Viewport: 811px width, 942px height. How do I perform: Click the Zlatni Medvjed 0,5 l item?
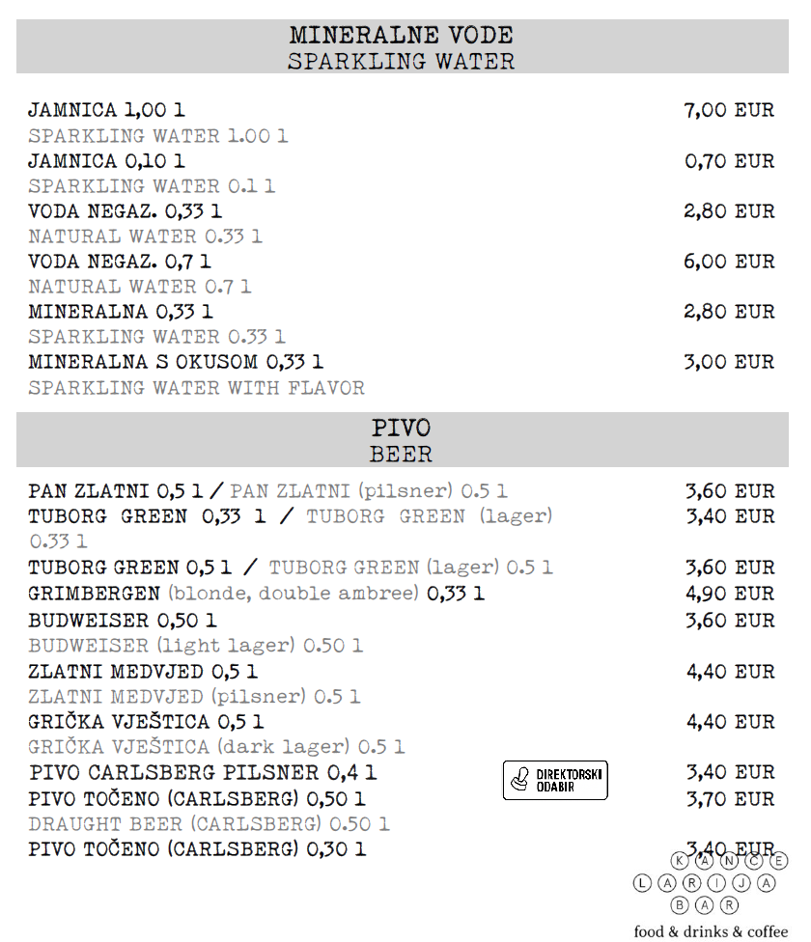point(142,671)
